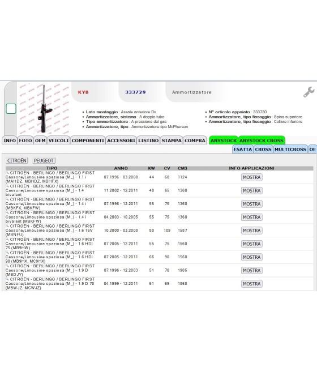This screenshot has height=371, width=317.
Task: Open the COMPONENTI tab
Action: (88, 140)
